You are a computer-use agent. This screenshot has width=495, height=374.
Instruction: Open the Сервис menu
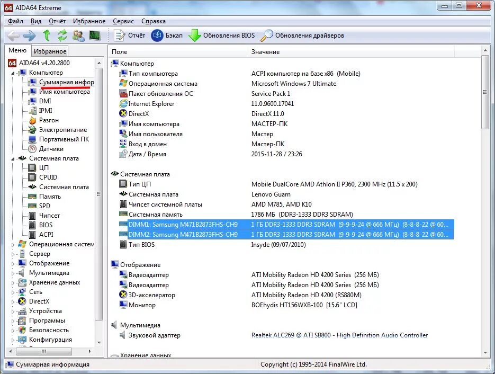pyautogui.click(x=123, y=21)
